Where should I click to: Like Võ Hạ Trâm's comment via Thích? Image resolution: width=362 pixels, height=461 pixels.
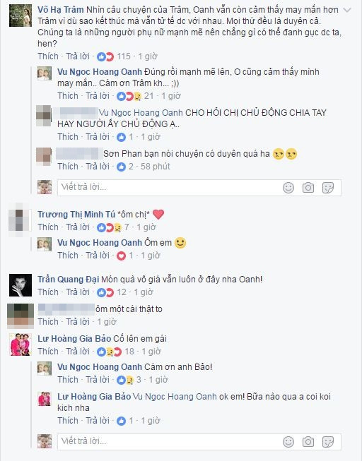tap(48, 56)
